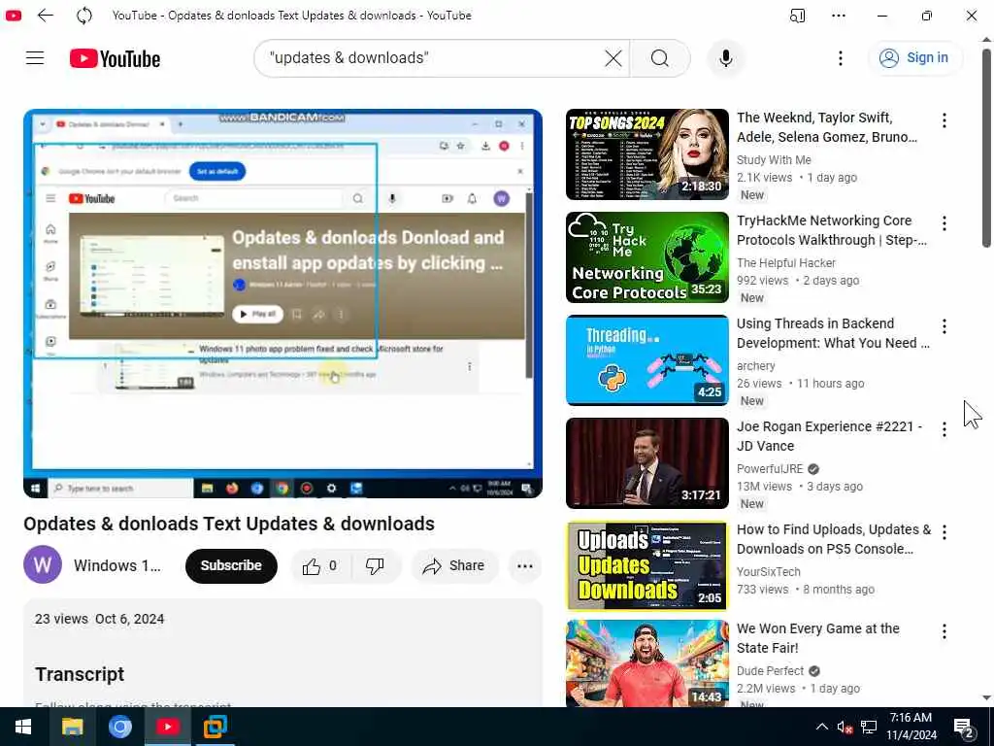The width and height of the screenshot is (994, 746).
Task: Open the taskbar clock showing 7:16 AM
Action: 911,727
